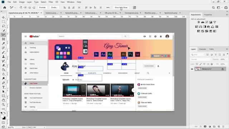
Task: Click the foreground color swatch
Action: point(3,116)
